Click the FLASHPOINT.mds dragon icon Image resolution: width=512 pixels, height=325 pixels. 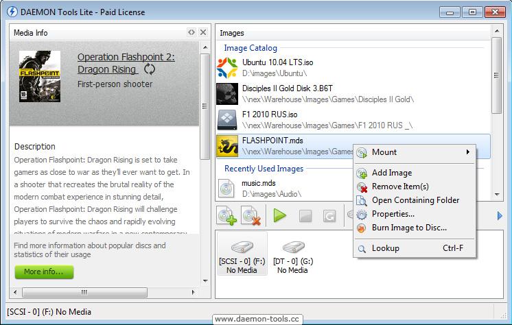coord(227,146)
